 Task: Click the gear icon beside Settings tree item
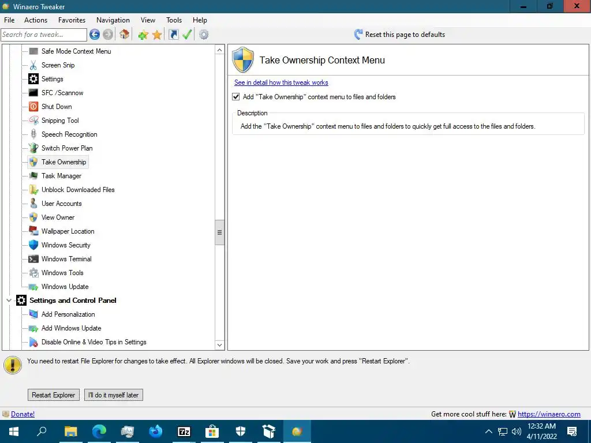pyautogui.click(x=33, y=79)
